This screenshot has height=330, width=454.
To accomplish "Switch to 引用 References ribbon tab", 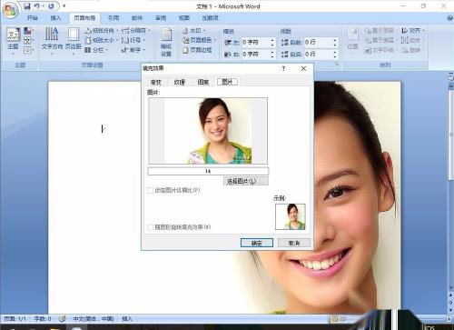I will tap(113, 18).
